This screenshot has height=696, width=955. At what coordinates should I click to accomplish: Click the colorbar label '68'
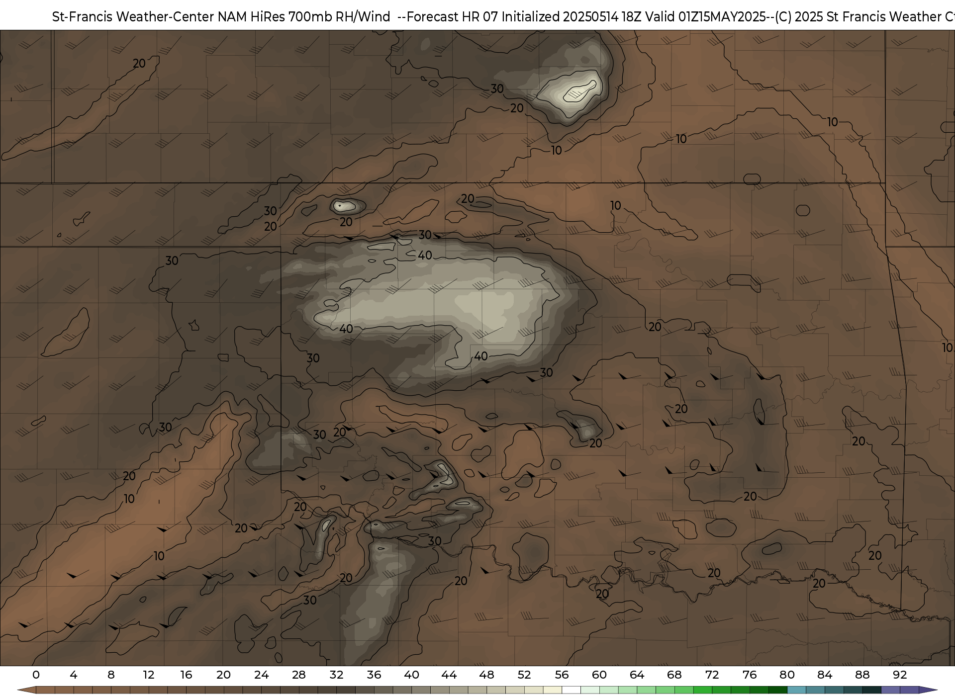tap(674, 675)
